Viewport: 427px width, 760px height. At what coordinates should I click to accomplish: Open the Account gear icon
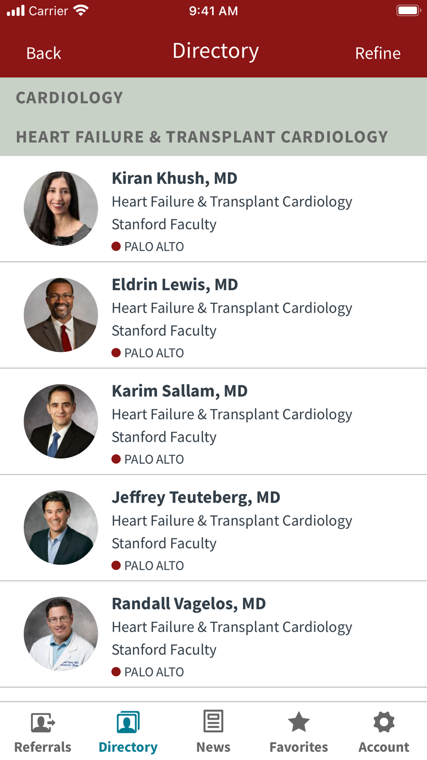pyautogui.click(x=384, y=722)
